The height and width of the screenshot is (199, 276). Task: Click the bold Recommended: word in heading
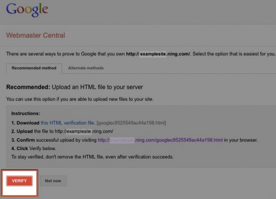[x=28, y=87]
